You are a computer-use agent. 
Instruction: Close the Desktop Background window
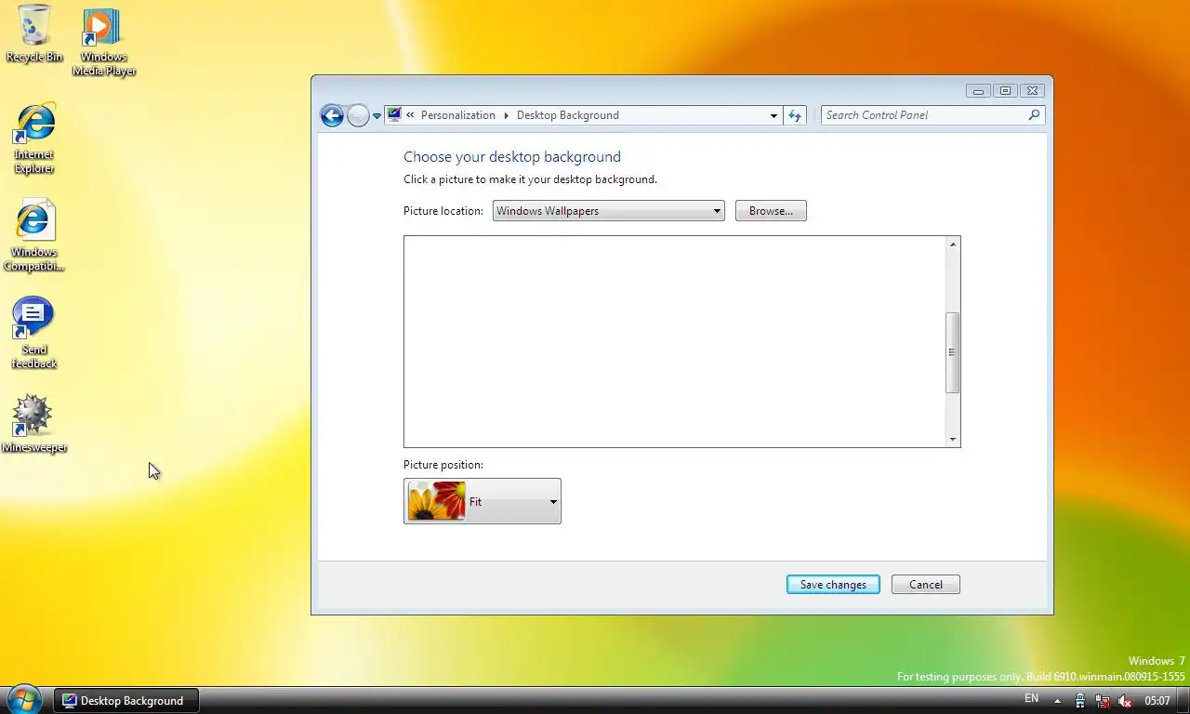pyautogui.click(x=1032, y=91)
